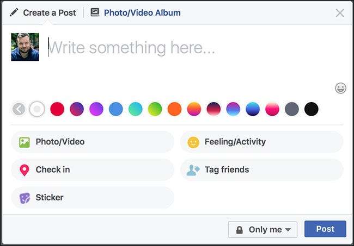Pick the black background swatch
This screenshot has height=246, width=354.
(x=312, y=109)
